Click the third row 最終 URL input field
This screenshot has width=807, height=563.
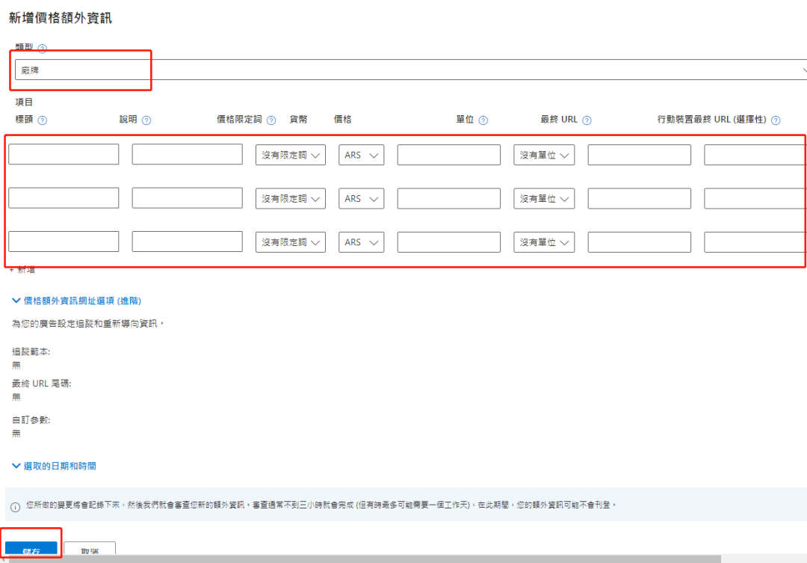pyautogui.click(x=639, y=241)
